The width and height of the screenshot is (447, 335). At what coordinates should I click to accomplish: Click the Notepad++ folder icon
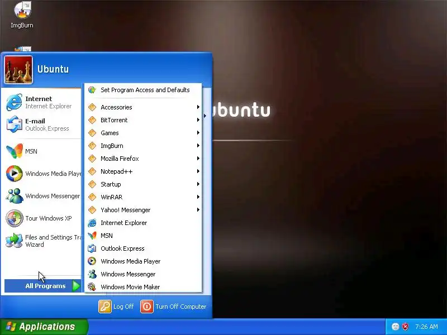(92, 171)
